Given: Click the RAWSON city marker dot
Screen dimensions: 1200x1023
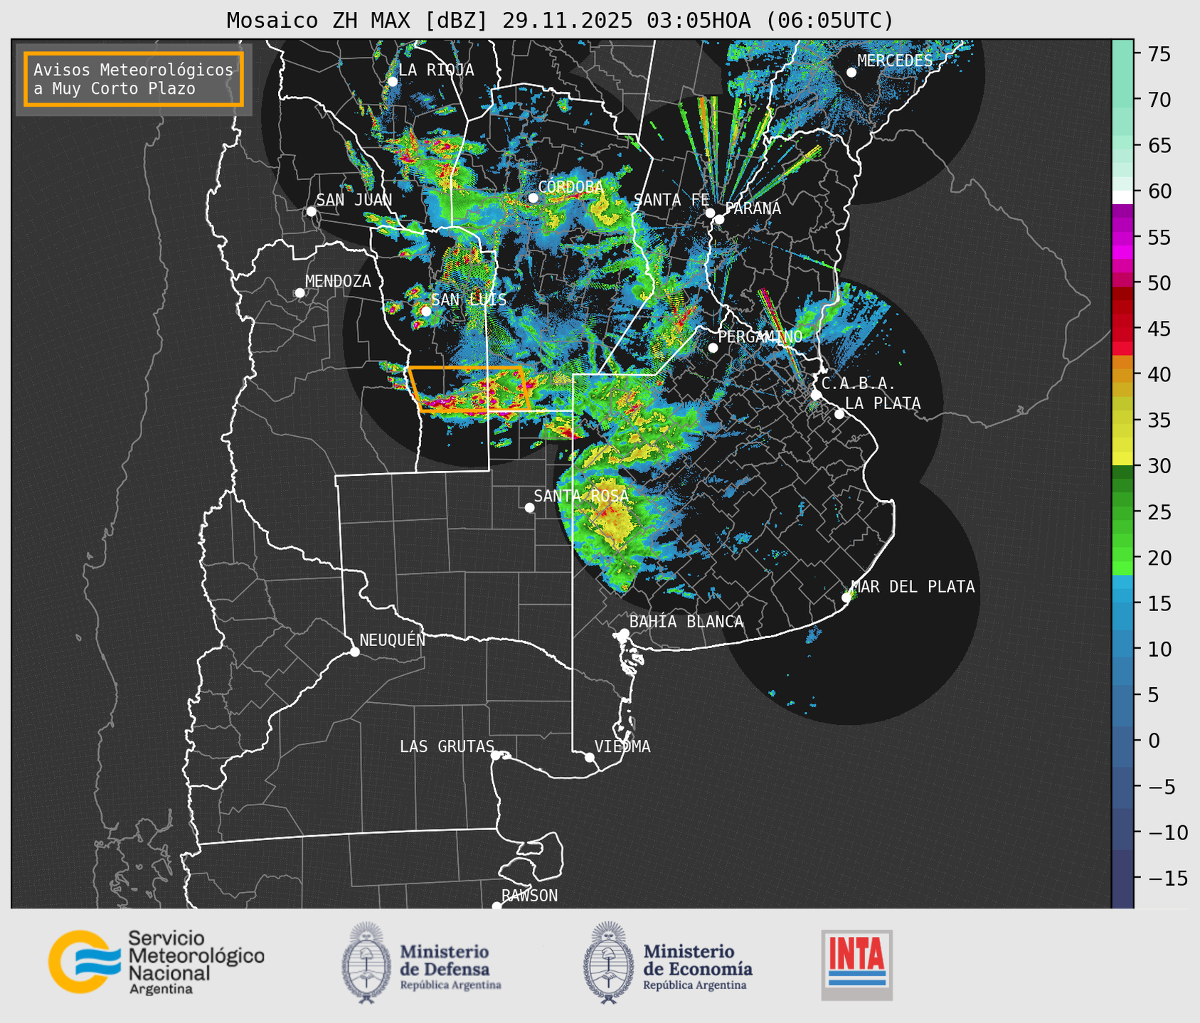Looking at the screenshot, I should pos(497,906).
